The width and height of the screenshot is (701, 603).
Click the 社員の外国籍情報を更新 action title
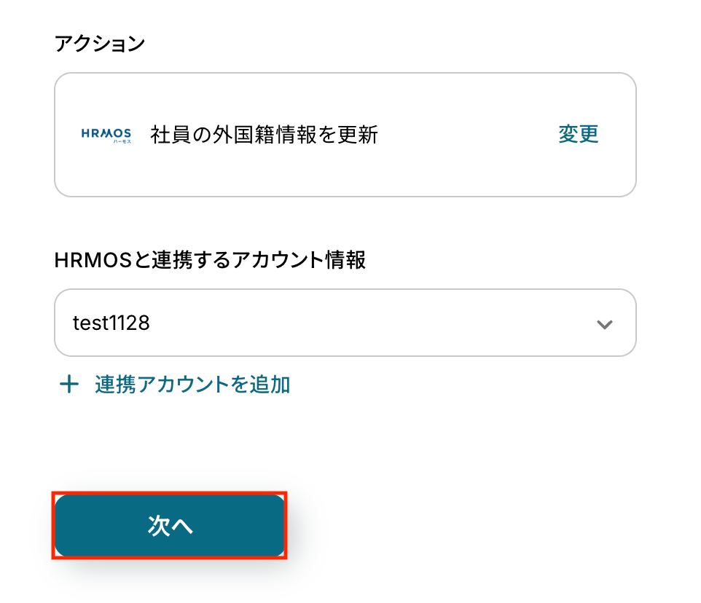[x=264, y=135]
